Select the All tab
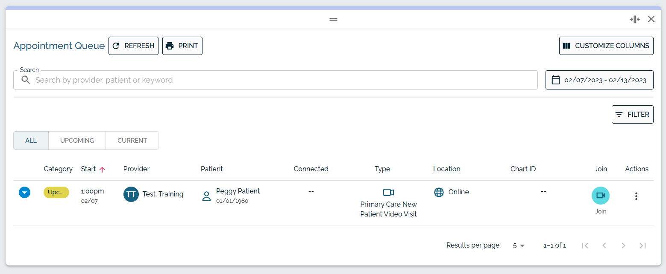Image resolution: width=666 pixels, height=274 pixels. click(31, 141)
